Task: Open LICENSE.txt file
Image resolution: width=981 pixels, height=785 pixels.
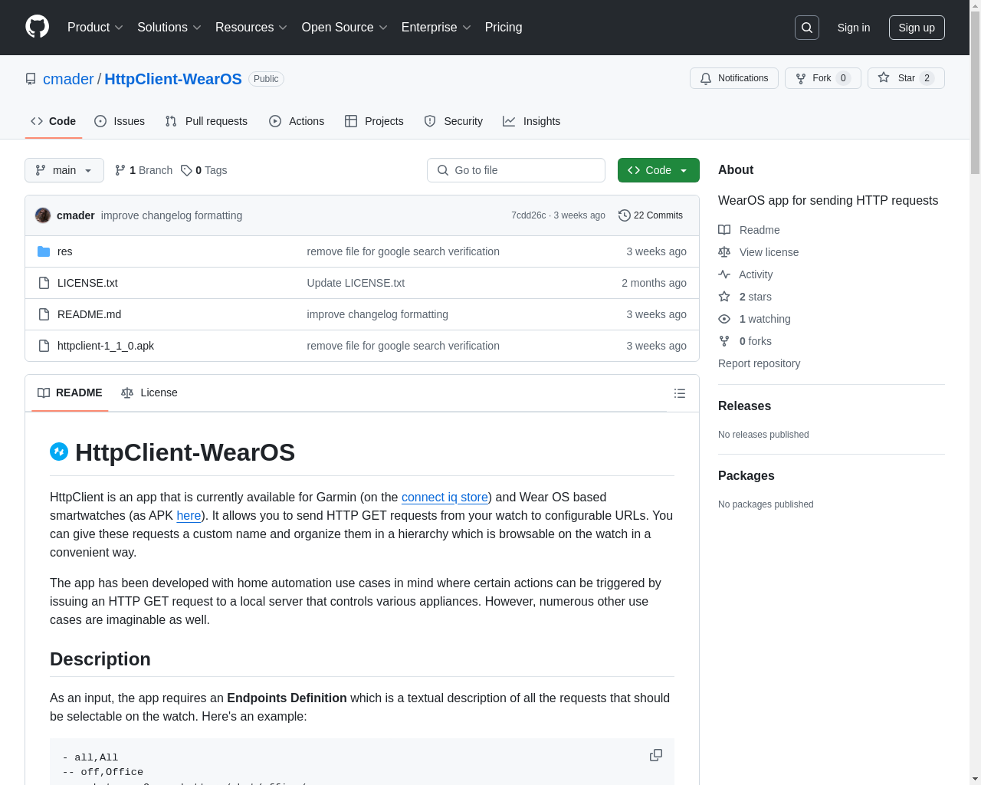Action: [87, 283]
